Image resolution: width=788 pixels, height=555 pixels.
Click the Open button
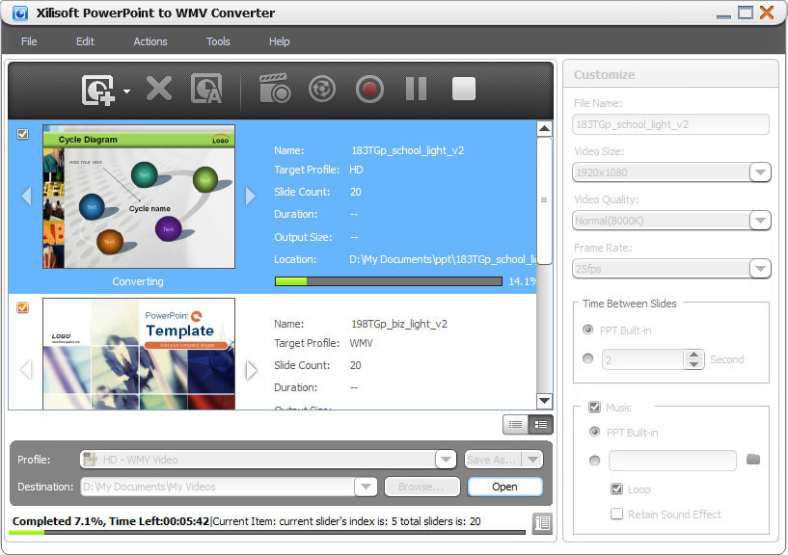coord(504,488)
